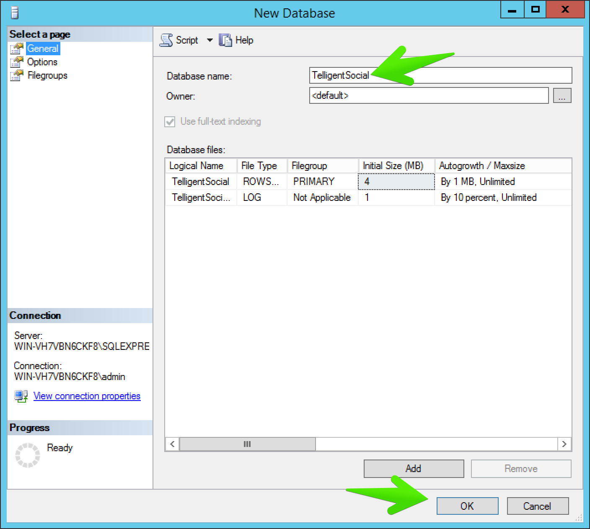Click the connection properties icon

[x=21, y=396]
